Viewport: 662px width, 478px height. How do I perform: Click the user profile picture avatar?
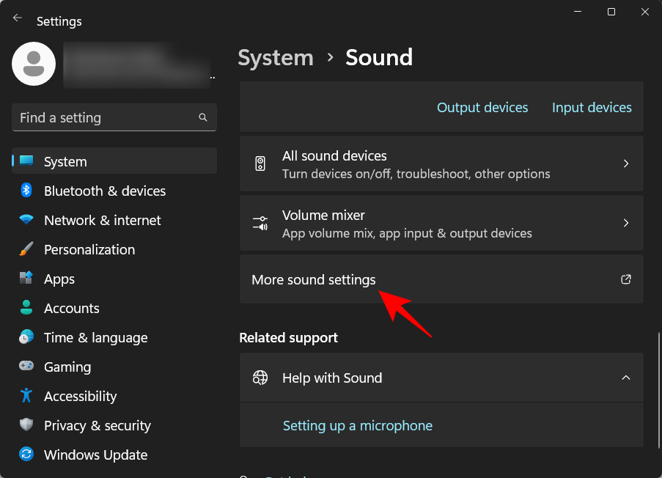point(33,64)
